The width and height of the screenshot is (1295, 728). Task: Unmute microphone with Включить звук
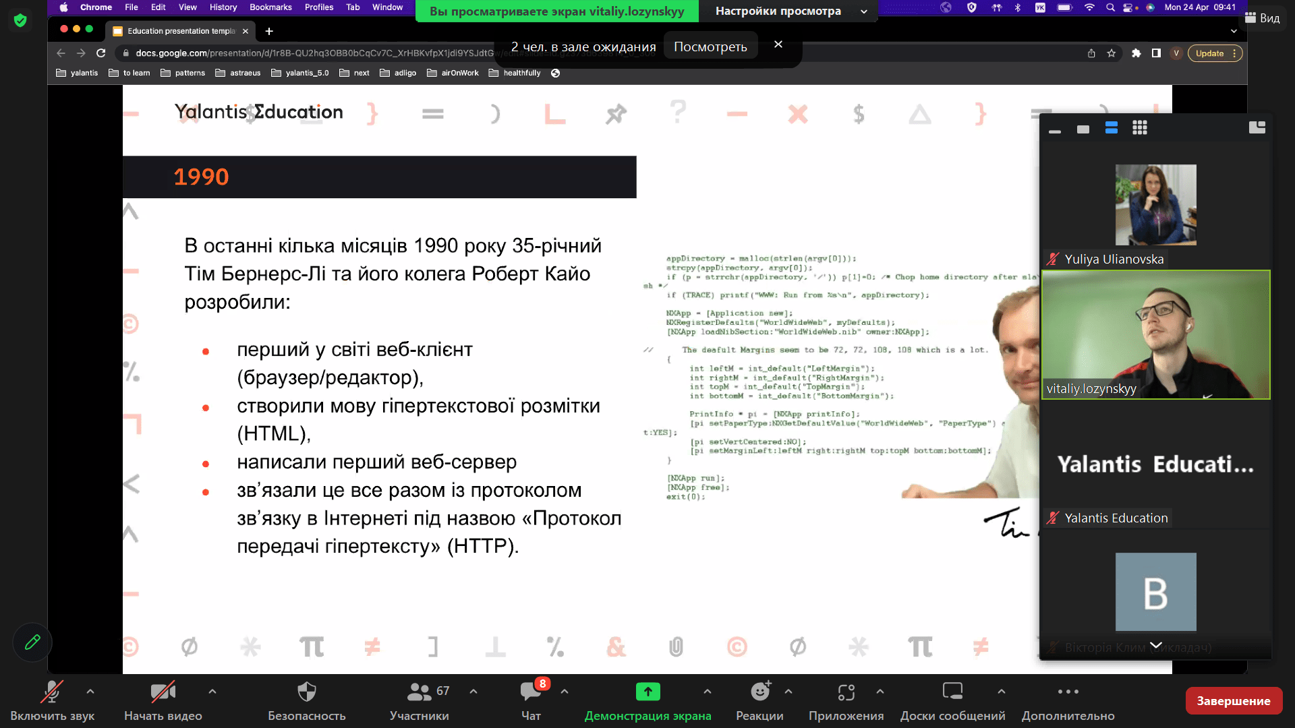coord(52,701)
